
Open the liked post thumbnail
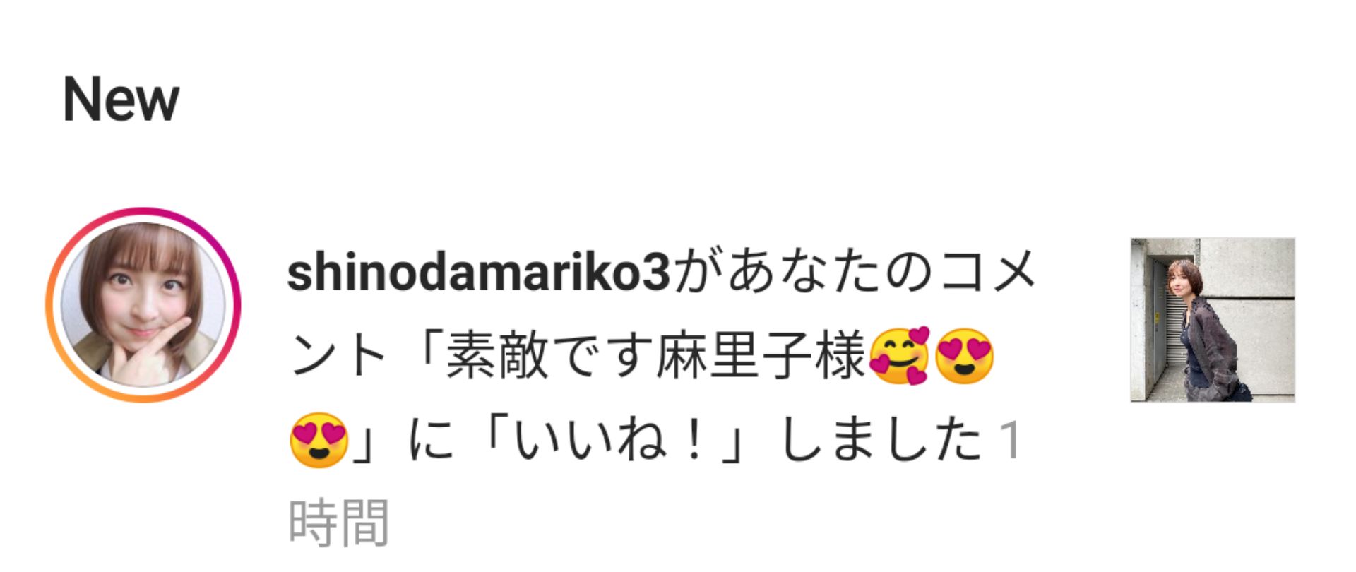coord(1213,320)
